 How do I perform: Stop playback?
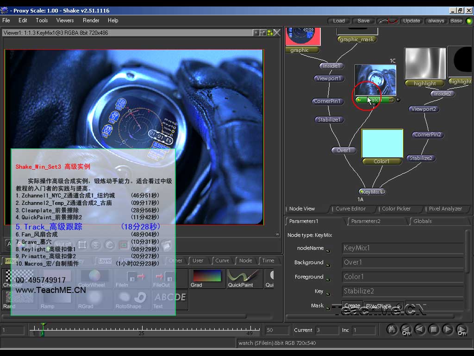(x=434, y=330)
